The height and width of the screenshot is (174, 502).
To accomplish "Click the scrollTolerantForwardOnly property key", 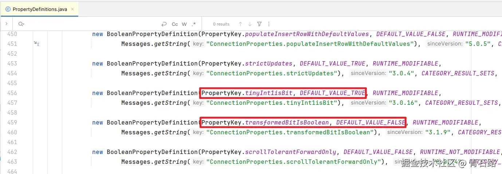I will click(x=291, y=152).
